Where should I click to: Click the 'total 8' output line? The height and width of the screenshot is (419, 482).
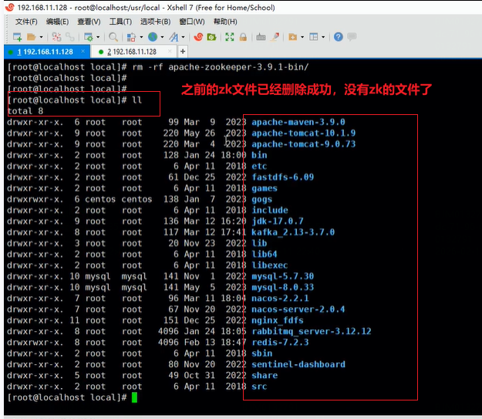(x=25, y=111)
